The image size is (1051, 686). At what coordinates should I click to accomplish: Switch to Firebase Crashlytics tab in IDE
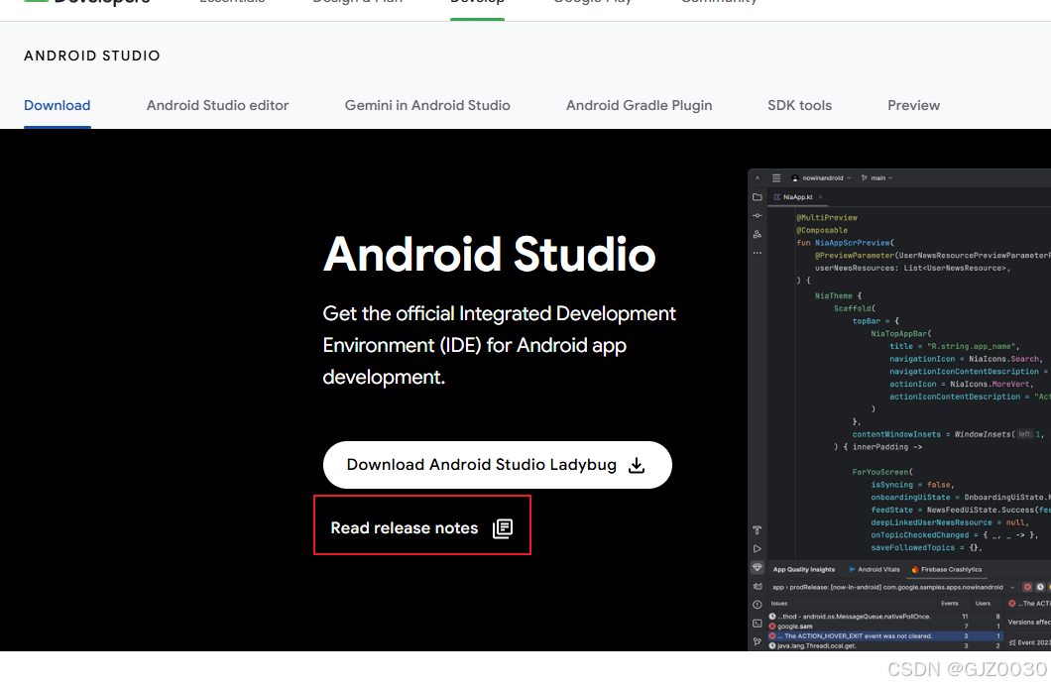(x=947, y=569)
